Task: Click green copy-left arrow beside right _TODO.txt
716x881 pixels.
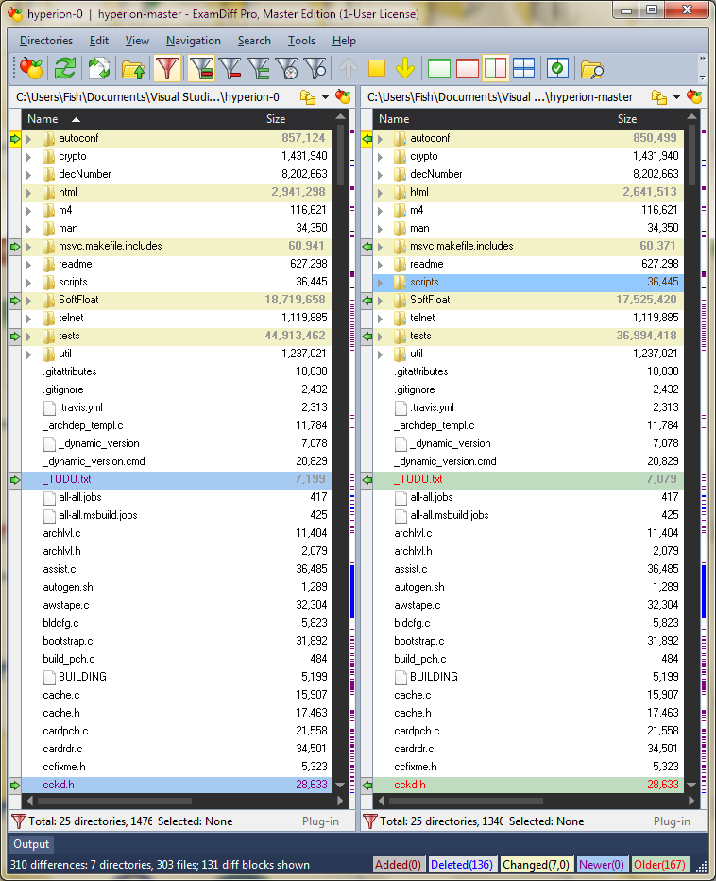Action: click(x=367, y=480)
